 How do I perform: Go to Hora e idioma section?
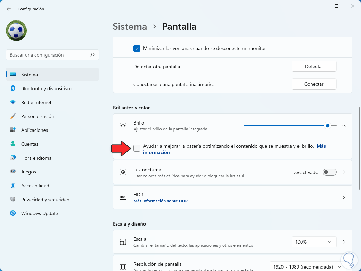(36, 158)
